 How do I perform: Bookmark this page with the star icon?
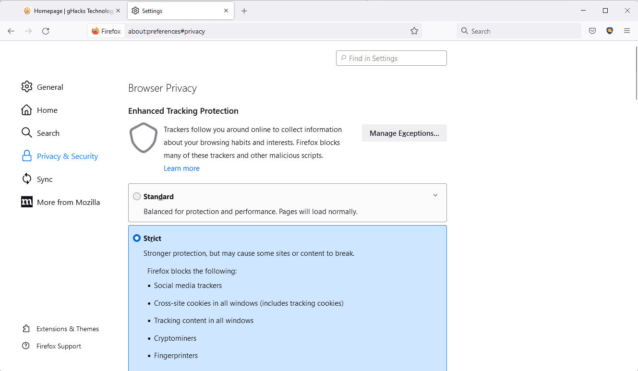[x=414, y=31]
